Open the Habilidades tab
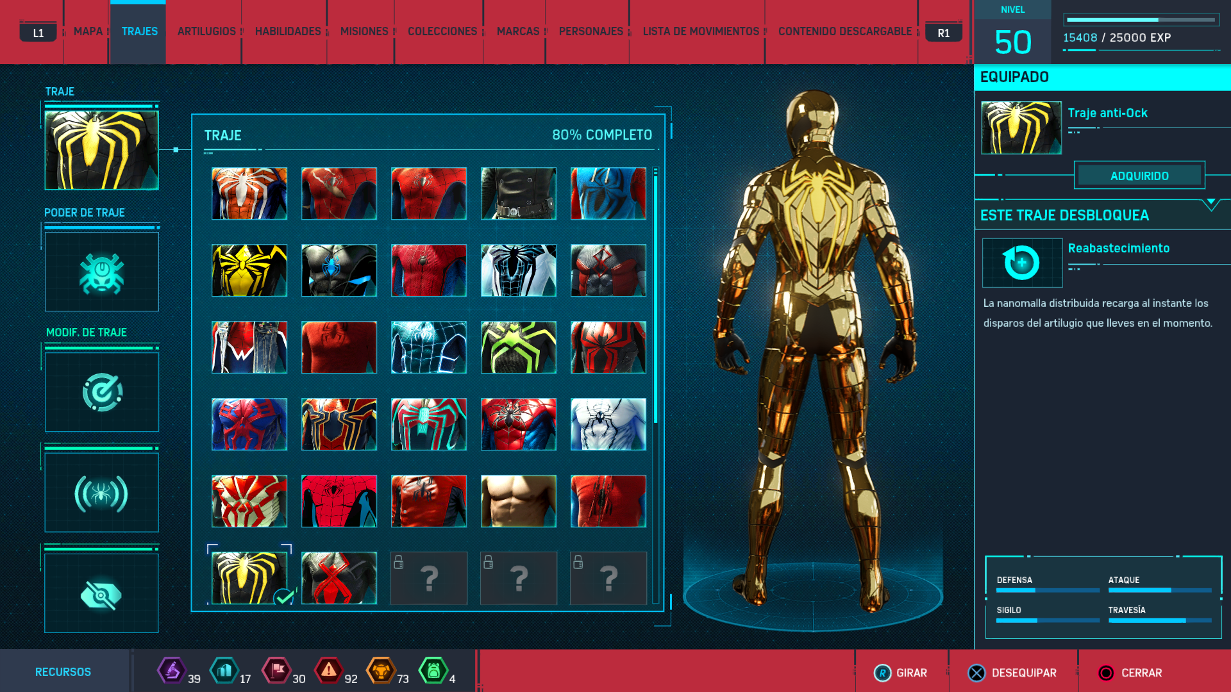 (x=288, y=31)
